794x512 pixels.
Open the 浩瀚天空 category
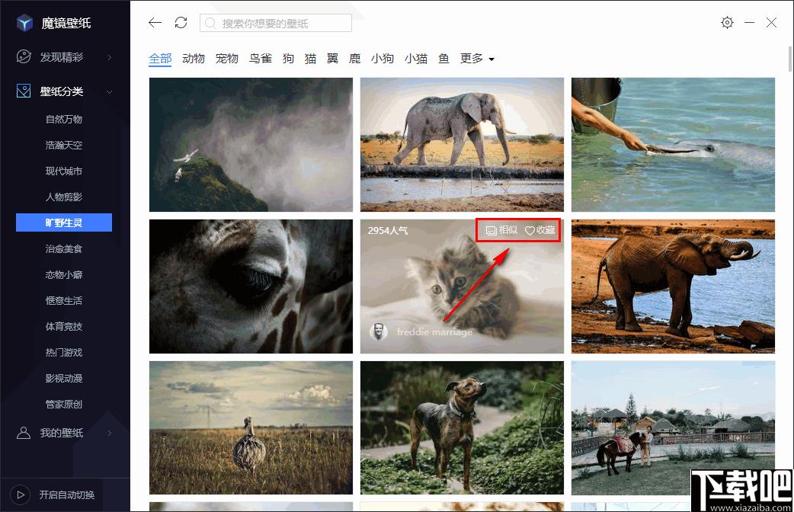(64, 146)
